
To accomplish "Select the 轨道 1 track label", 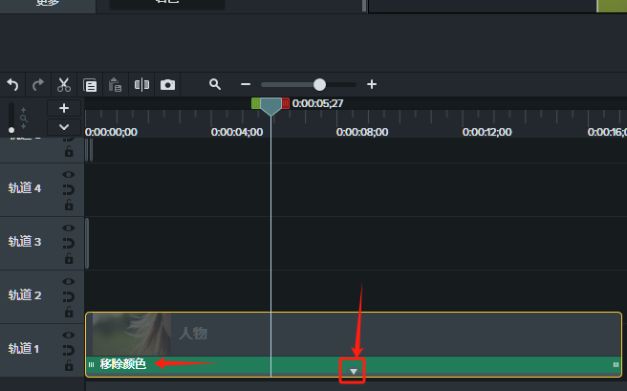I will click(x=24, y=349).
